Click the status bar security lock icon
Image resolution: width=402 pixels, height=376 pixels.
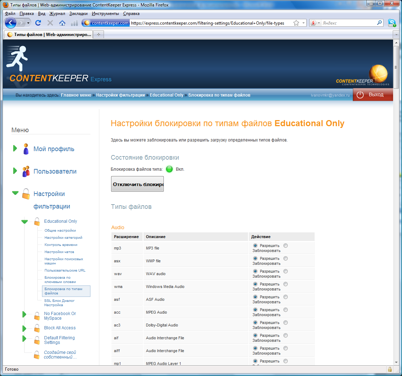tap(390, 369)
